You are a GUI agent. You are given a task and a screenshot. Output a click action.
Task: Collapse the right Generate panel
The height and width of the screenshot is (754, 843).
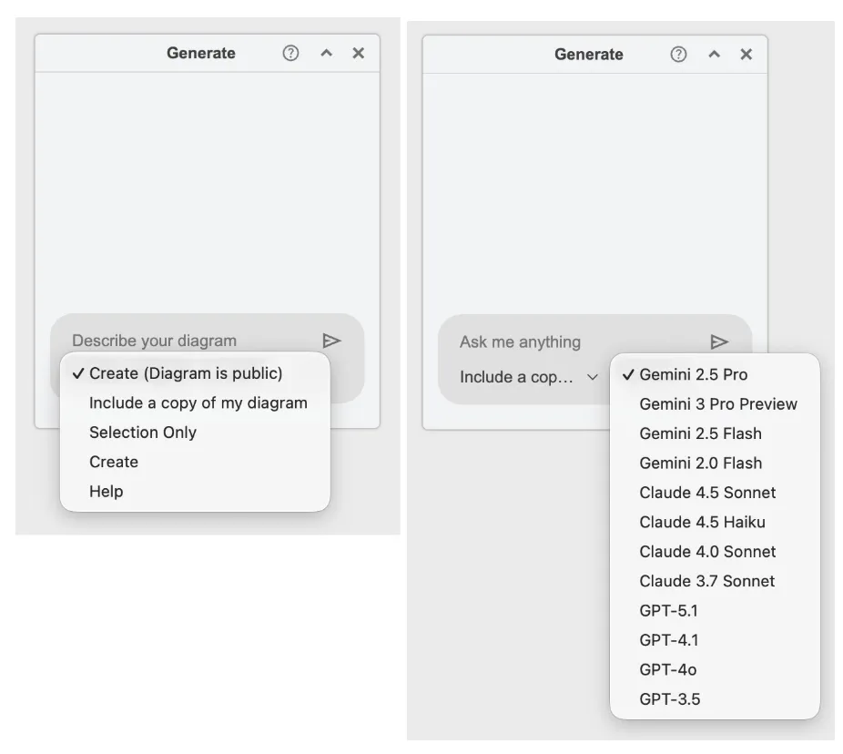tap(714, 54)
